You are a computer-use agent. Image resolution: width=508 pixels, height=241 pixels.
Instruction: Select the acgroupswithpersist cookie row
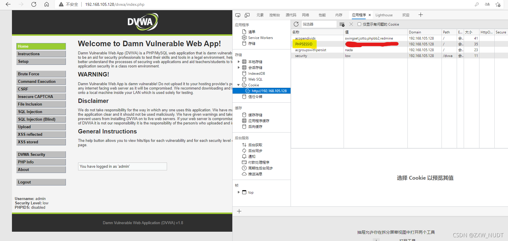coord(399,50)
